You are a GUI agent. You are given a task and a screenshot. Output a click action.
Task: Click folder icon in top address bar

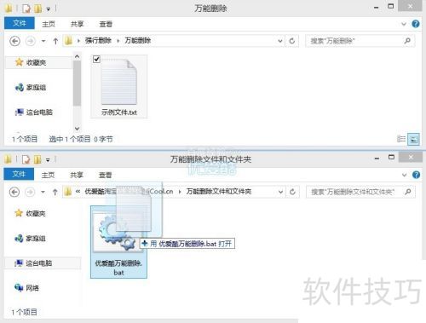tap(68, 41)
